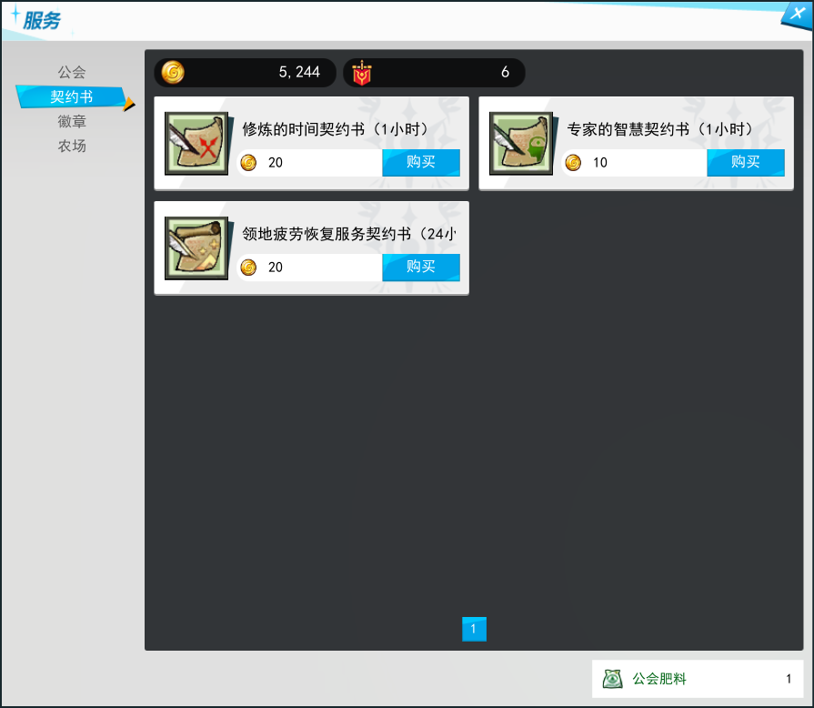814x708 pixels.
Task: Click the orange arrow next to 契约书
Action: click(129, 104)
